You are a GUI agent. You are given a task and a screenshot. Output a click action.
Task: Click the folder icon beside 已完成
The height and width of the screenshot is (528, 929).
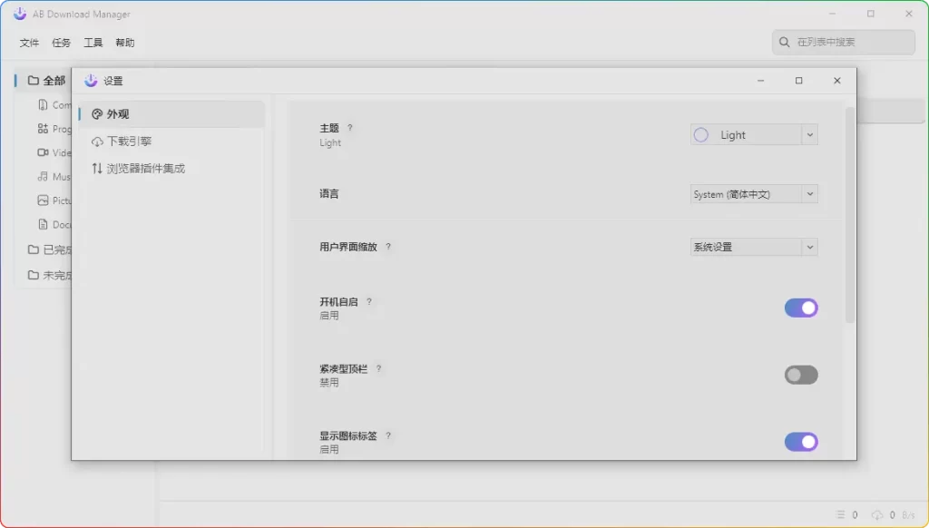tap(34, 249)
